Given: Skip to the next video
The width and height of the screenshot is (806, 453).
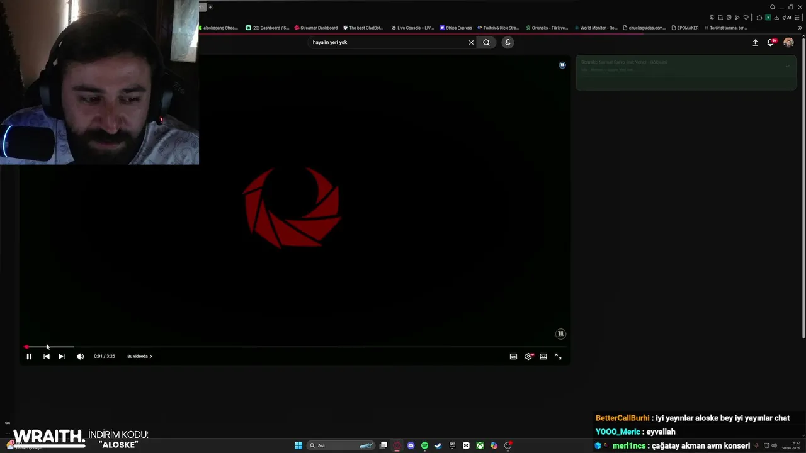Looking at the screenshot, I should coord(61,356).
